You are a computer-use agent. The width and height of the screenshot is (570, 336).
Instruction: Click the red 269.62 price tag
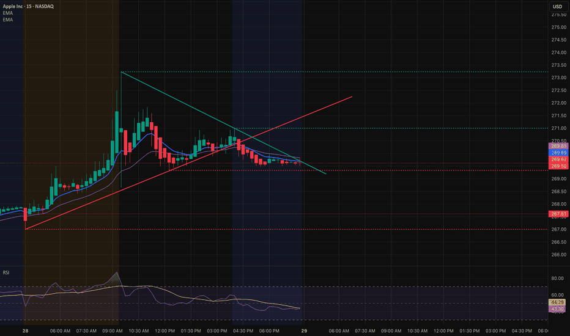point(560,159)
